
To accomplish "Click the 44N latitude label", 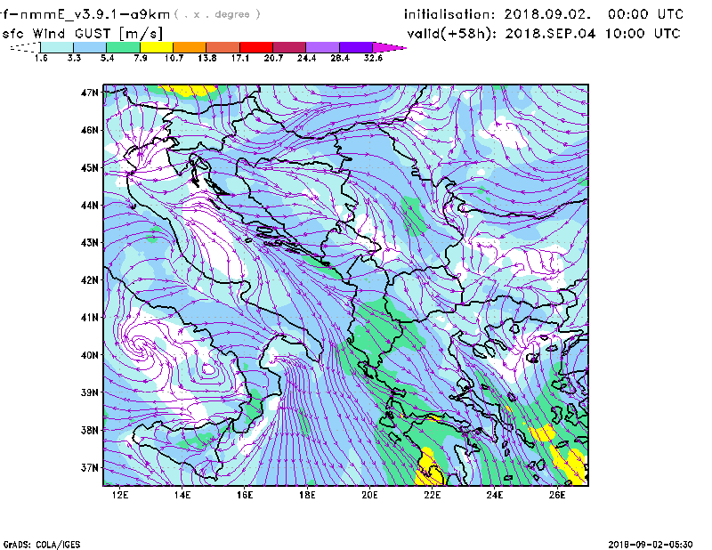I will click(x=90, y=206).
